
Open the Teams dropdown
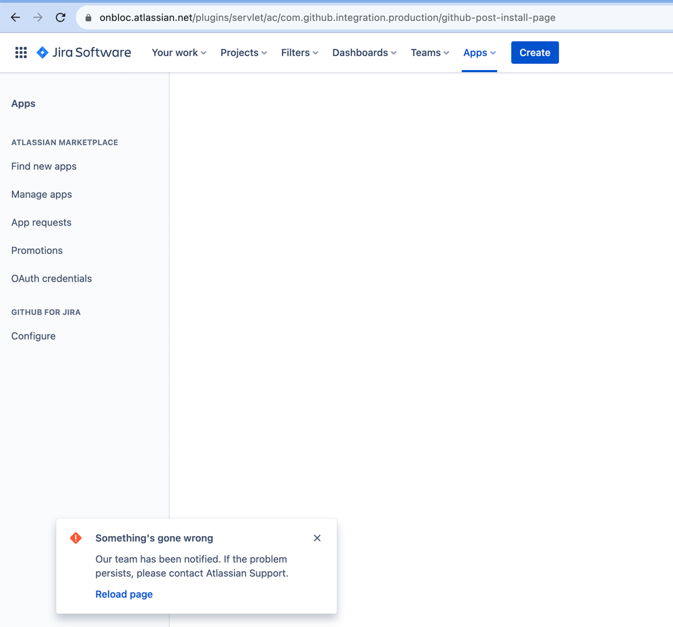(430, 53)
